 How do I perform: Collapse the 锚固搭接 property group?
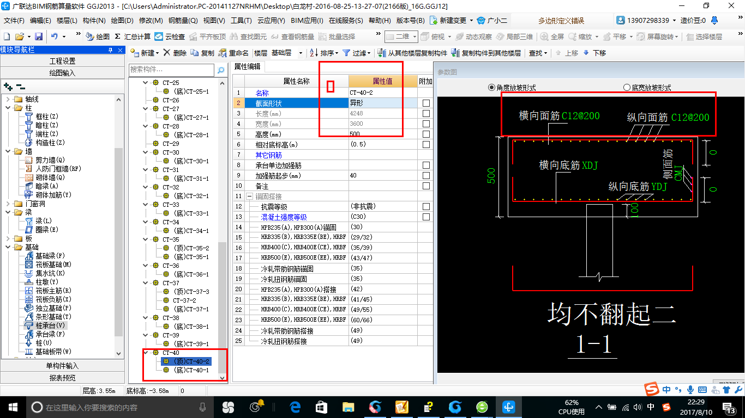(249, 196)
